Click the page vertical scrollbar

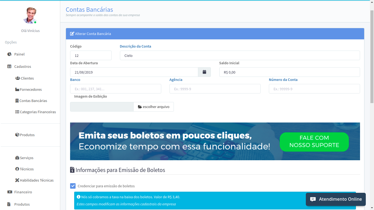[x=372, y=57]
